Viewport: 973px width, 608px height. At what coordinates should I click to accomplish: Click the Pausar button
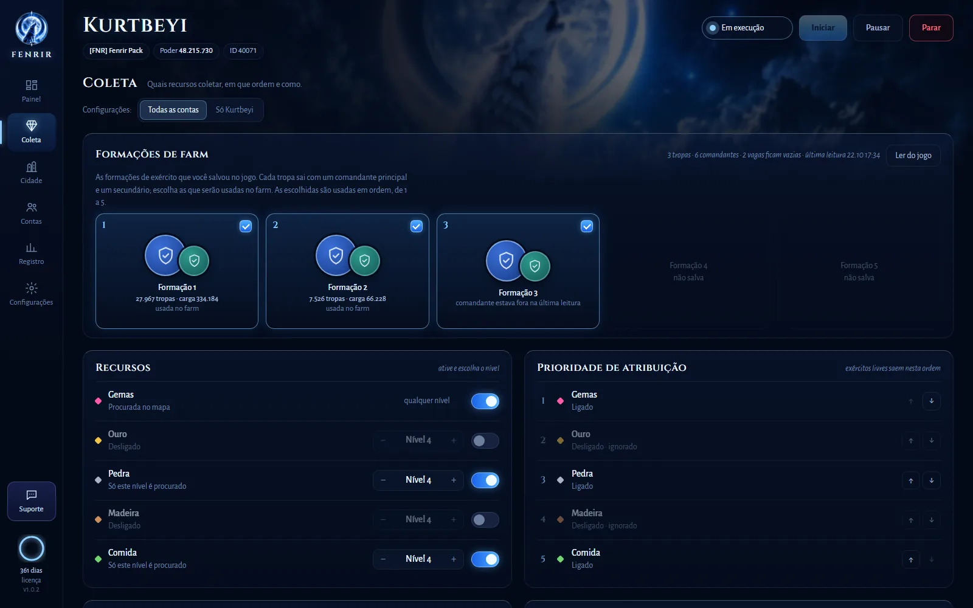pos(878,28)
